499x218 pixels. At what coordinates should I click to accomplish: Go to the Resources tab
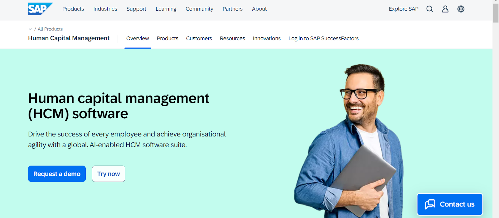[x=232, y=39]
